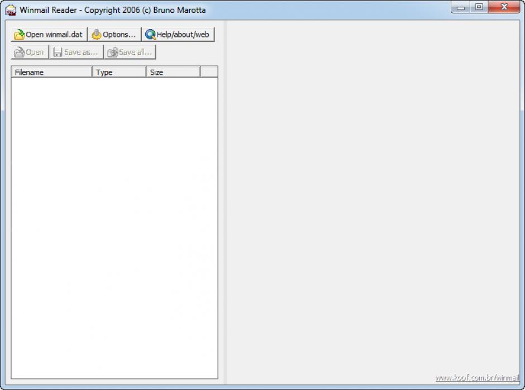Click the blank column header after Size

click(x=209, y=72)
